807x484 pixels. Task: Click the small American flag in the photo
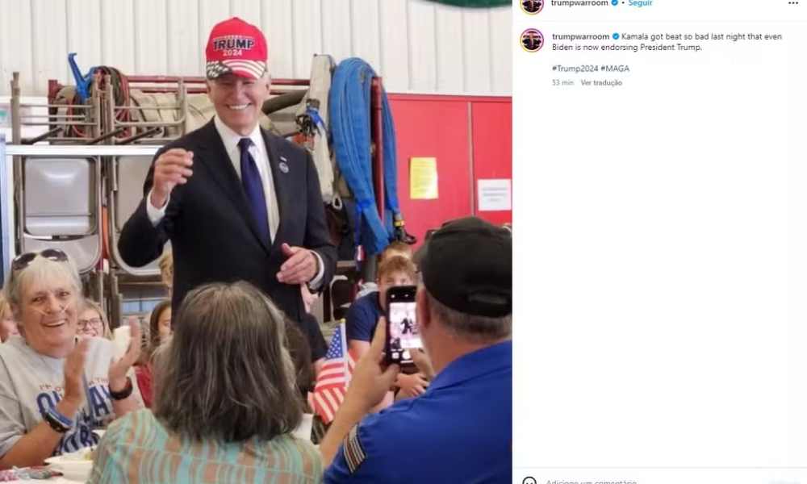(332, 372)
